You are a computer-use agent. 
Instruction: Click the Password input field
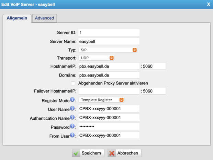pyautogui.click(x=109, y=127)
